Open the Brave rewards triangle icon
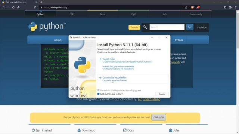 (x=198, y=7)
